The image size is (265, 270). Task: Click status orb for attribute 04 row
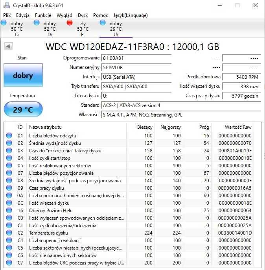pyautogui.click(x=9, y=158)
